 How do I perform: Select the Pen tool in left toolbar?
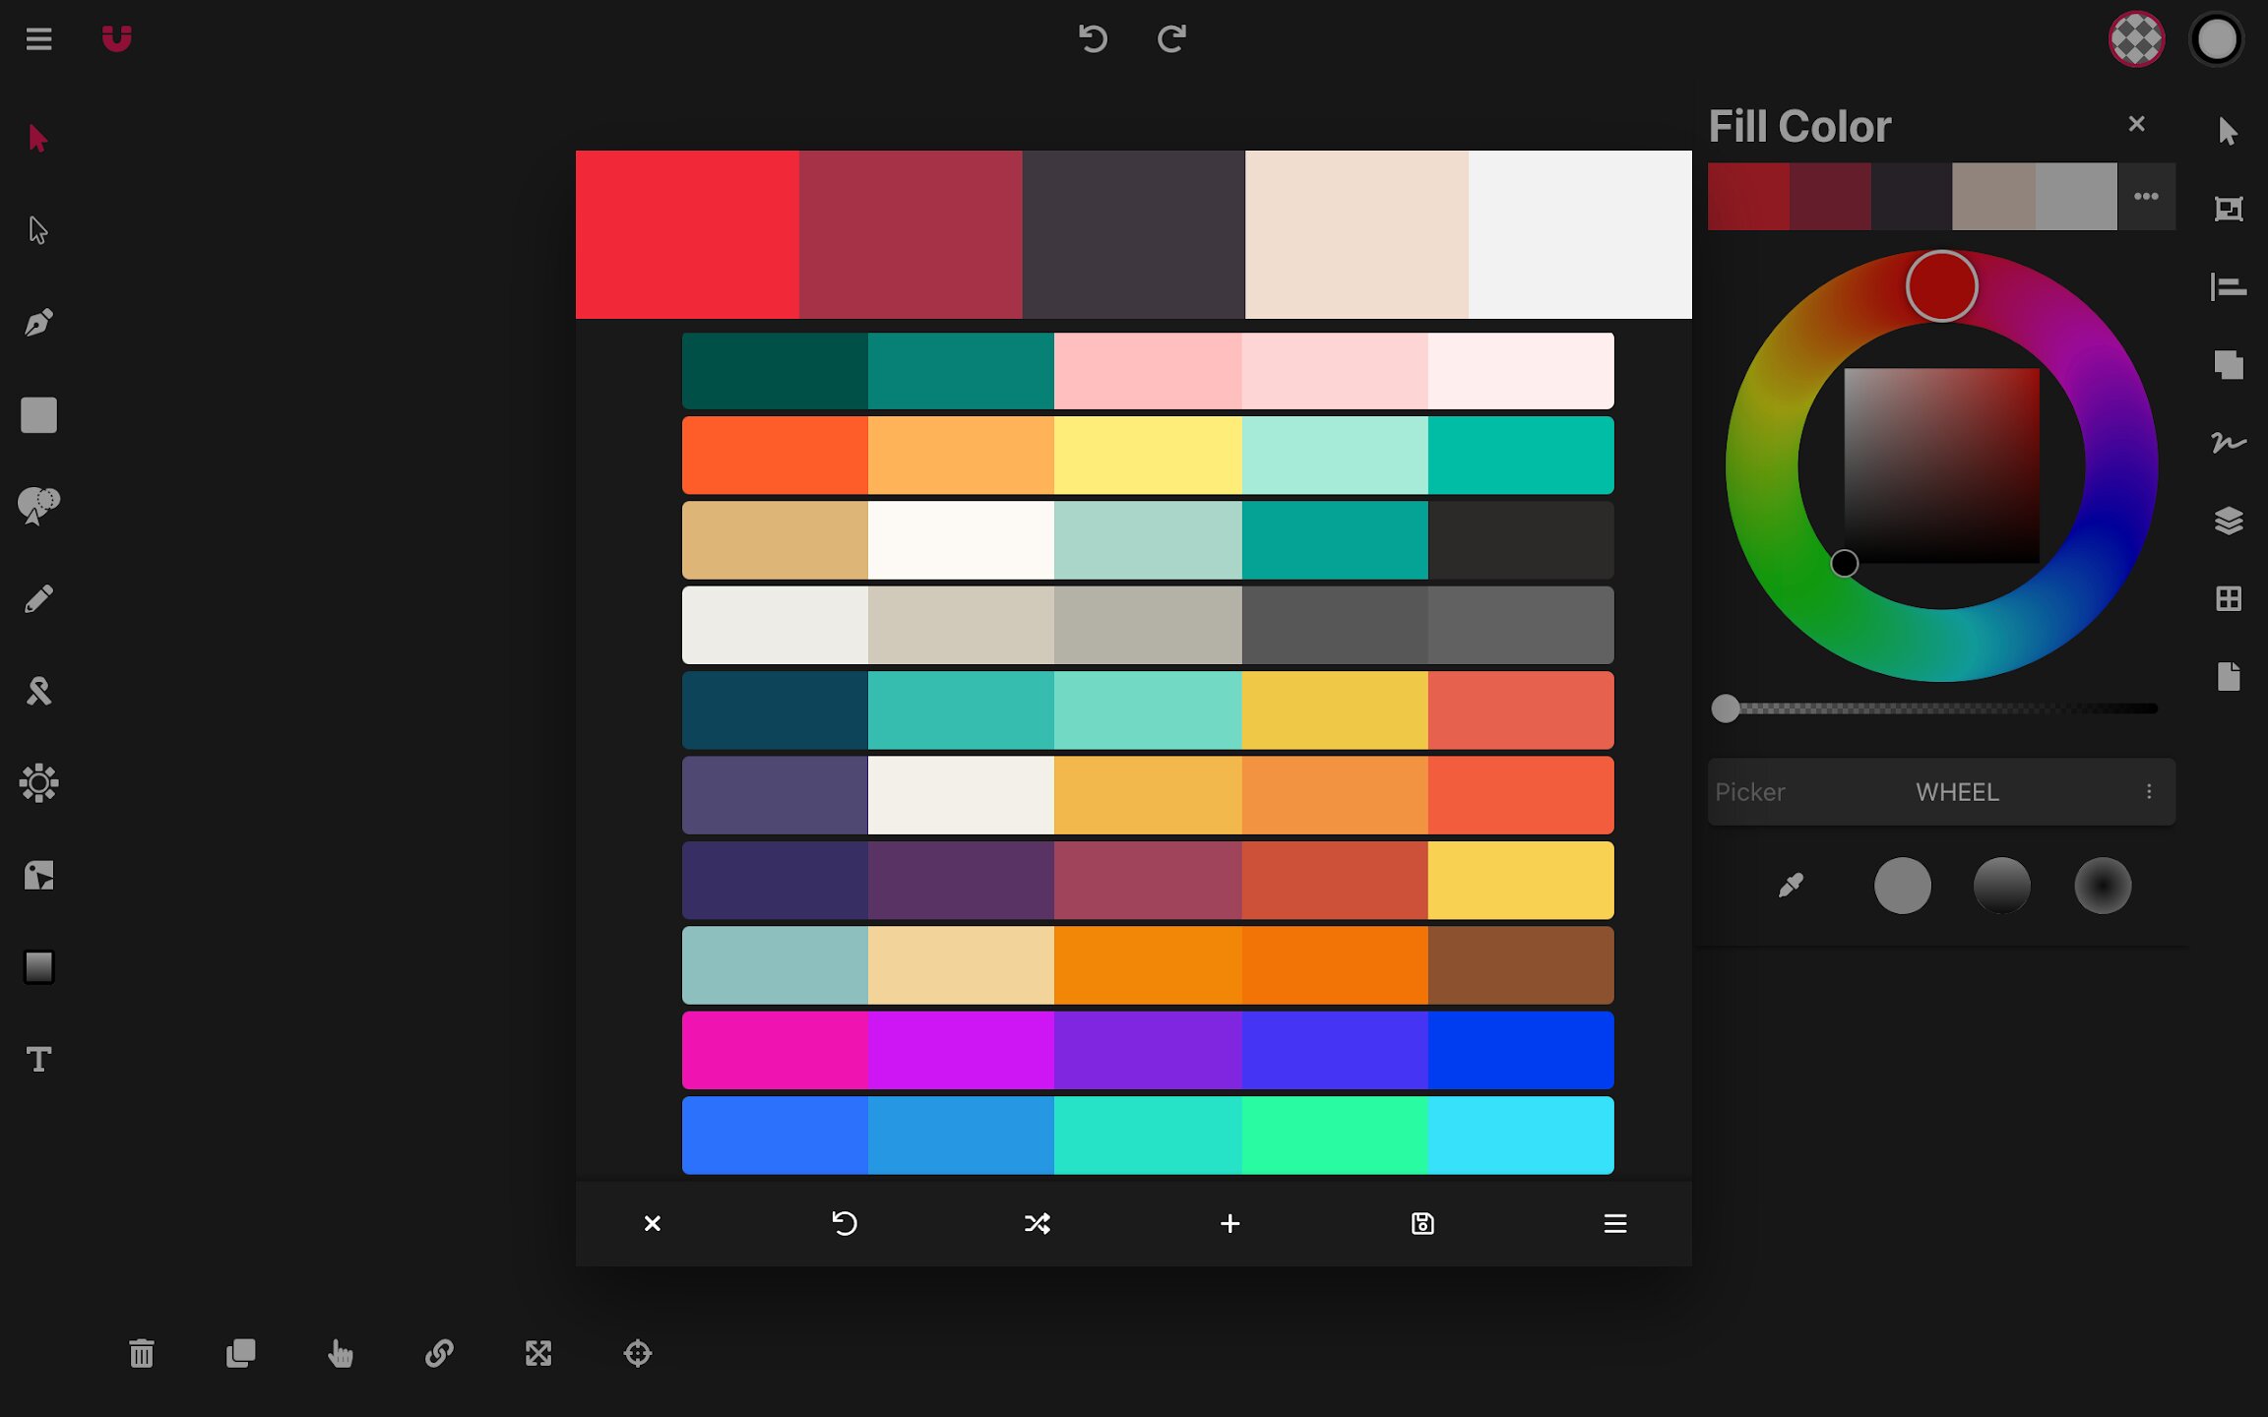(x=38, y=323)
